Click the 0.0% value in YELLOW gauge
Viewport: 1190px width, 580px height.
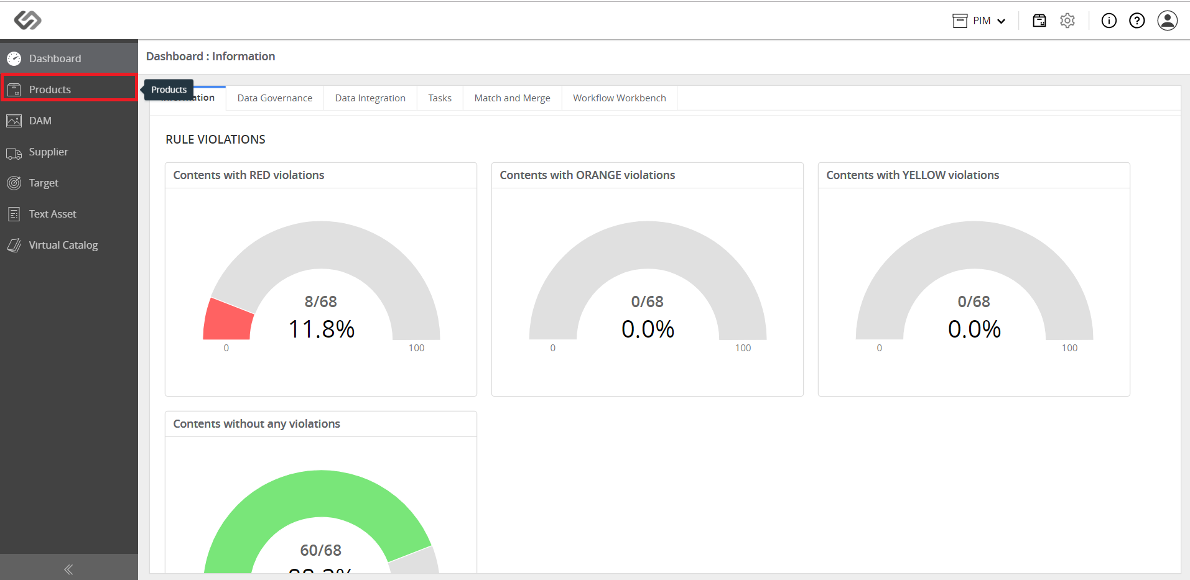click(x=975, y=329)
